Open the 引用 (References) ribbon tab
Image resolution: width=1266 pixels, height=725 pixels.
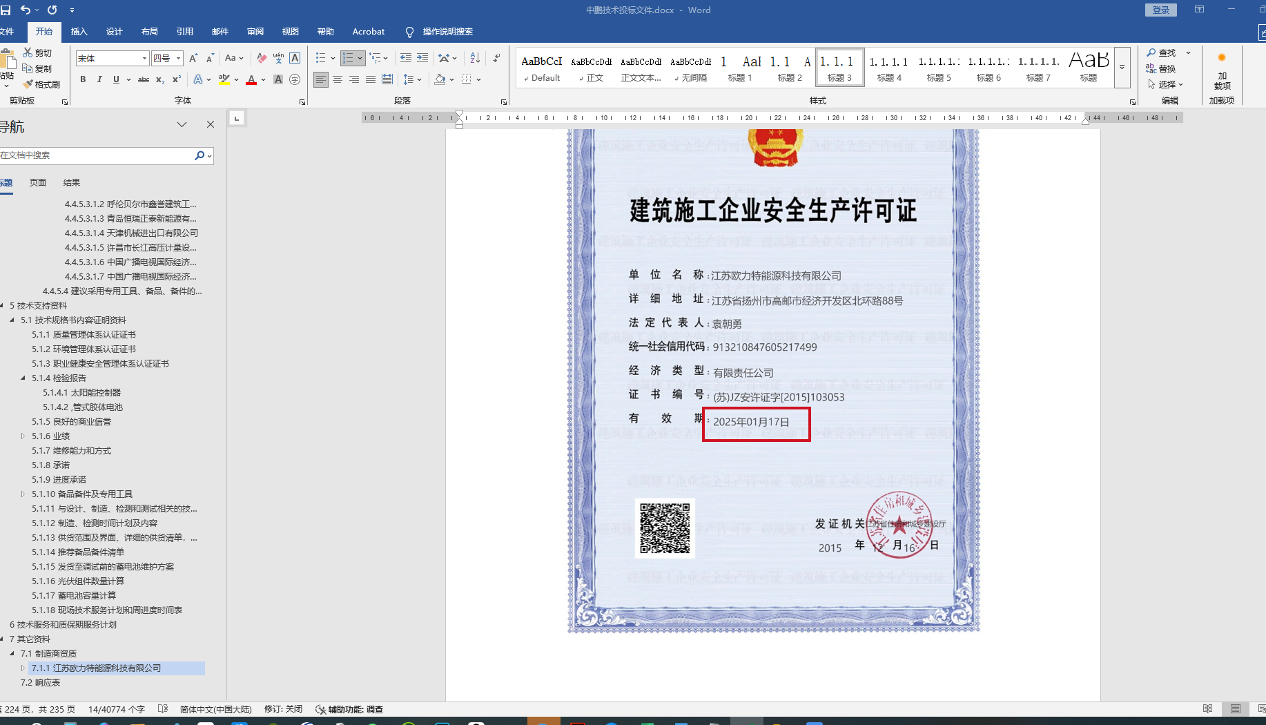[x=185, y=32]
